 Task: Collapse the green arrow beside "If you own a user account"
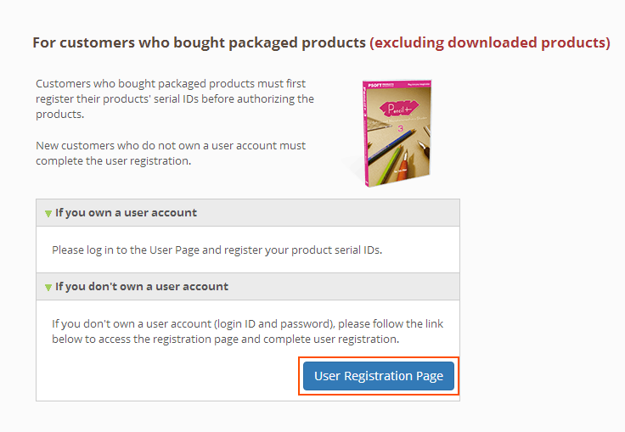[x=48, y=213]
